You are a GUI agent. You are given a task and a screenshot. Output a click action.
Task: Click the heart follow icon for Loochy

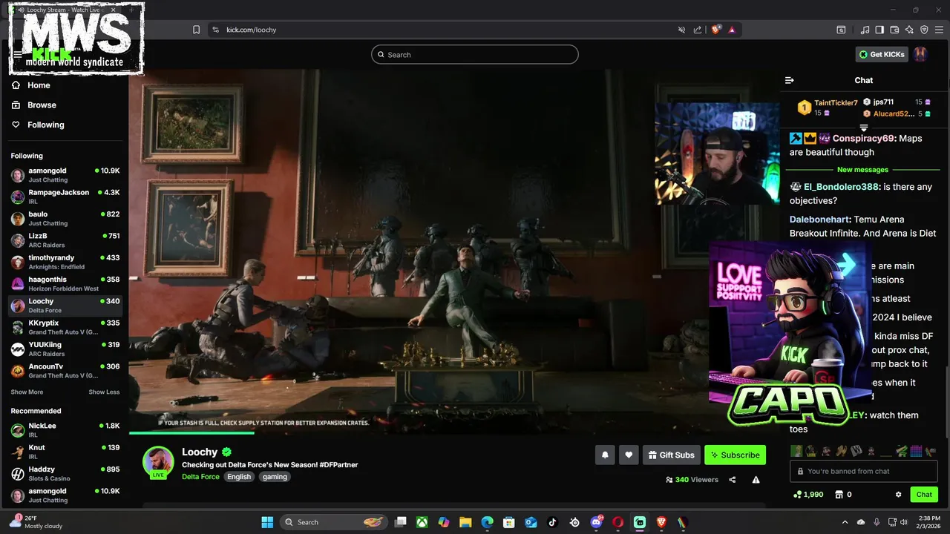pyautogui.click(x=629, y=455)
